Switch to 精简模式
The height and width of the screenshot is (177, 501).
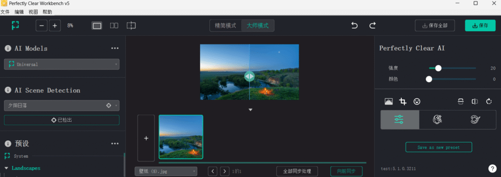click(x=225, y=25)
